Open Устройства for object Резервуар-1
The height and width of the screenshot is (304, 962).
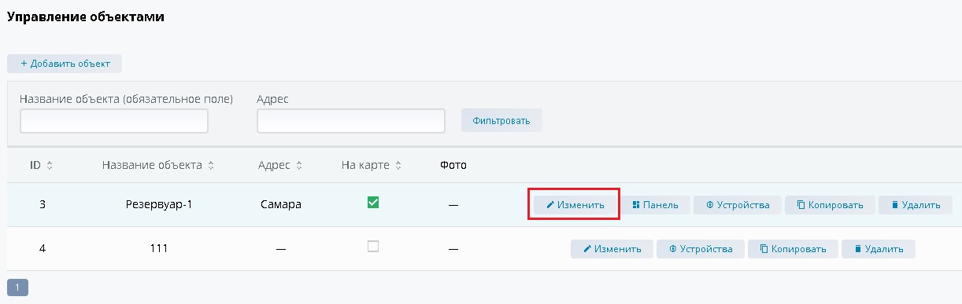(x=737, y=205)
